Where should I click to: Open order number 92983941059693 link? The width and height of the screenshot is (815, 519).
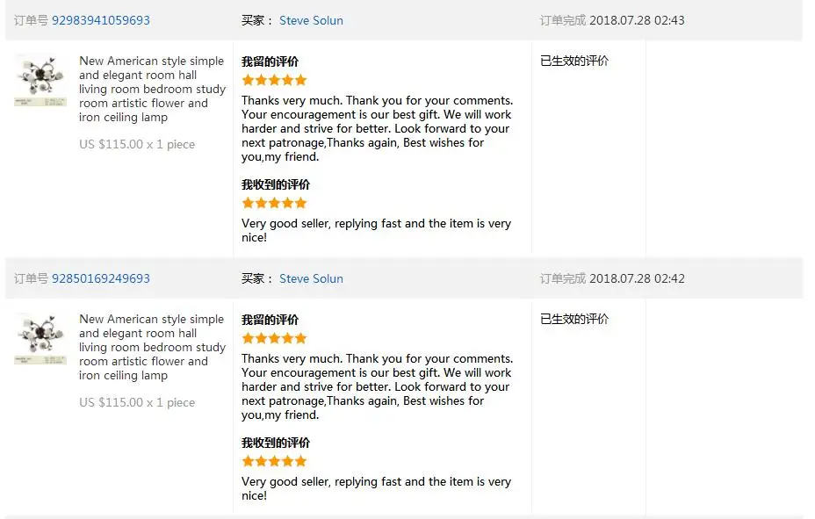coord(101,20)
